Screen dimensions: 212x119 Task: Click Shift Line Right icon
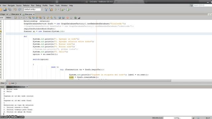[63, 18]
